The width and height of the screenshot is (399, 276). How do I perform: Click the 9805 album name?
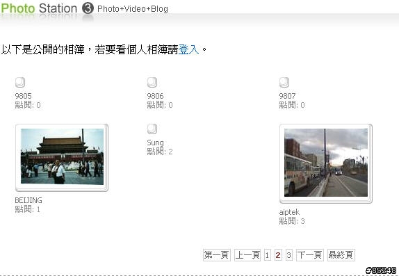pyautogui.click(x=23, y=96)
